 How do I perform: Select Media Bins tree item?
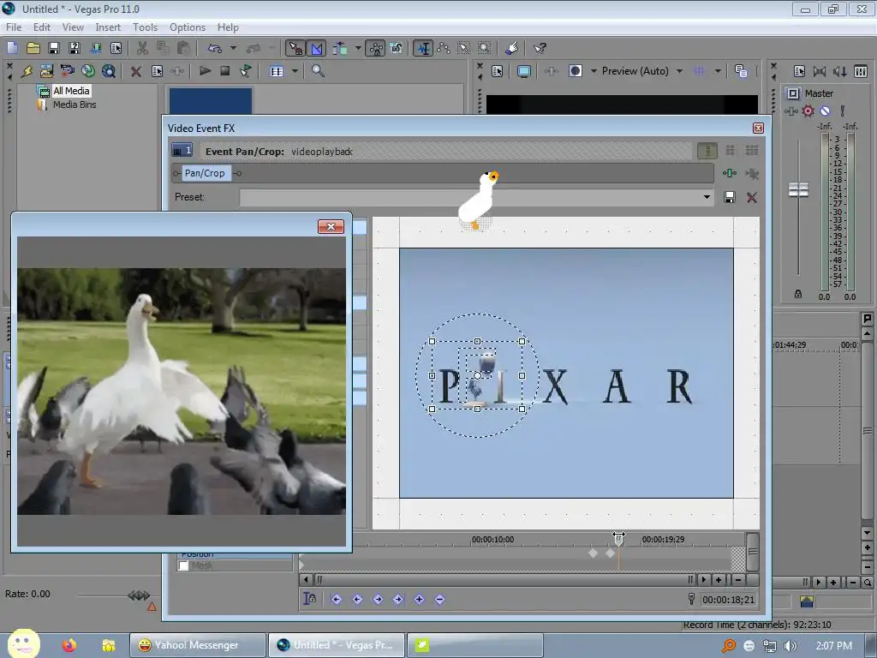point(75,105)
